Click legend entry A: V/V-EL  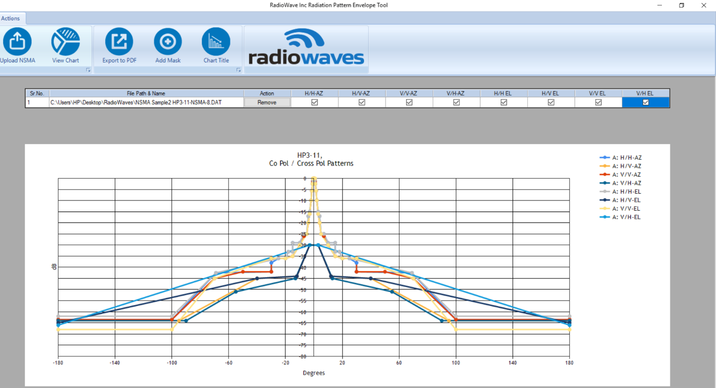[x=620, y=208]
